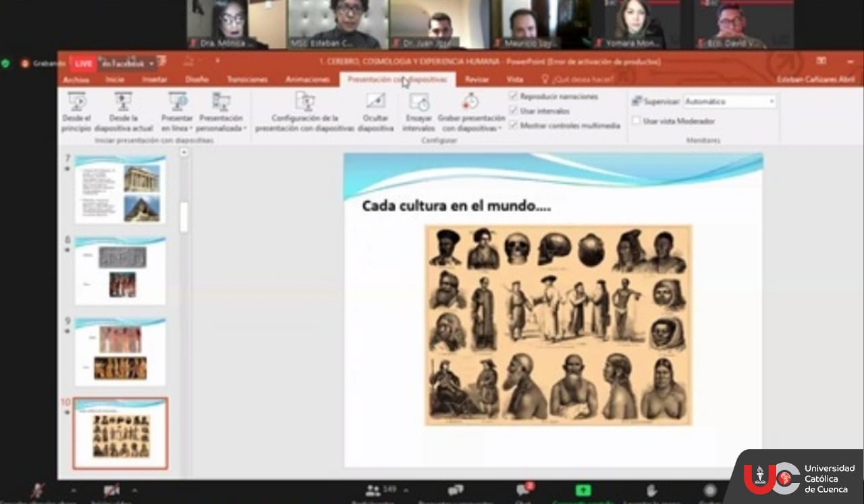Enable Usar vista Moderador checkbox

[x=636, y=121]
